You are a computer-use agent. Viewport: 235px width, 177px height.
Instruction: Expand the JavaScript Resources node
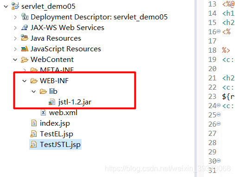[x=15, y=49]
